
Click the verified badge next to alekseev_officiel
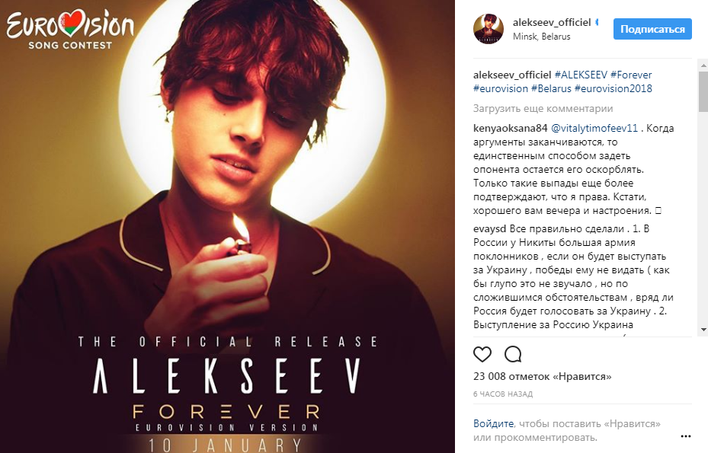coord(597,22)
